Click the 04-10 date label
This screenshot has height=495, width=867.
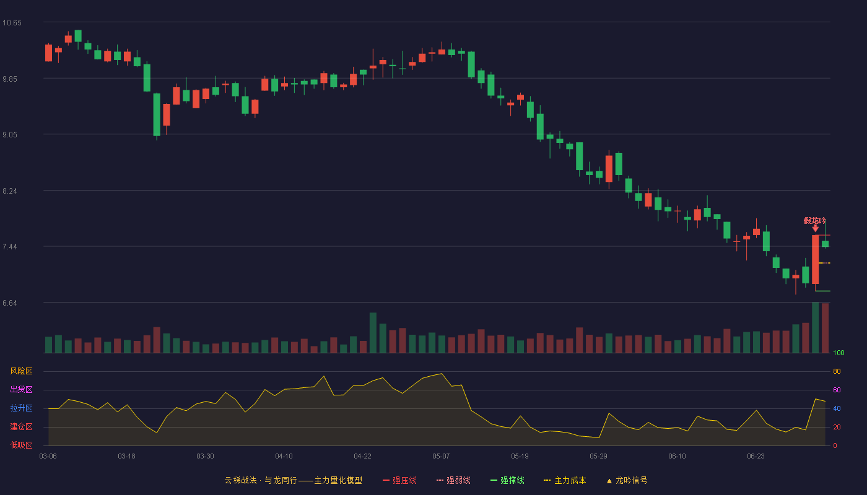tap(284, 456)
